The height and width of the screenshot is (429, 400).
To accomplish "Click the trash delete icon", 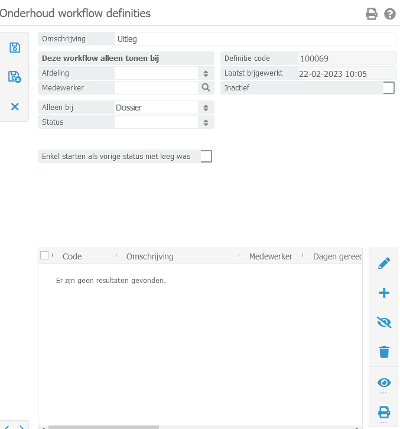I will click(384, 352).
